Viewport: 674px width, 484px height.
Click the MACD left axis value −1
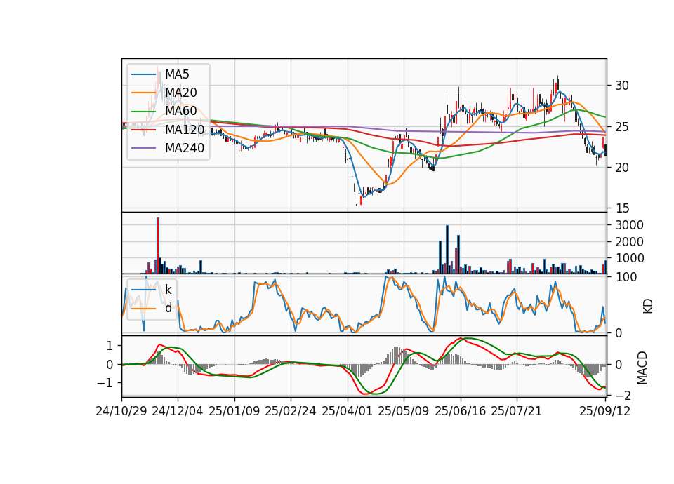(105, 382)
